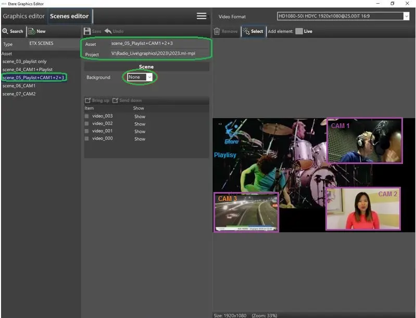Click the Asset name field
Screen dimensions: 416x318
click(156, 44)
